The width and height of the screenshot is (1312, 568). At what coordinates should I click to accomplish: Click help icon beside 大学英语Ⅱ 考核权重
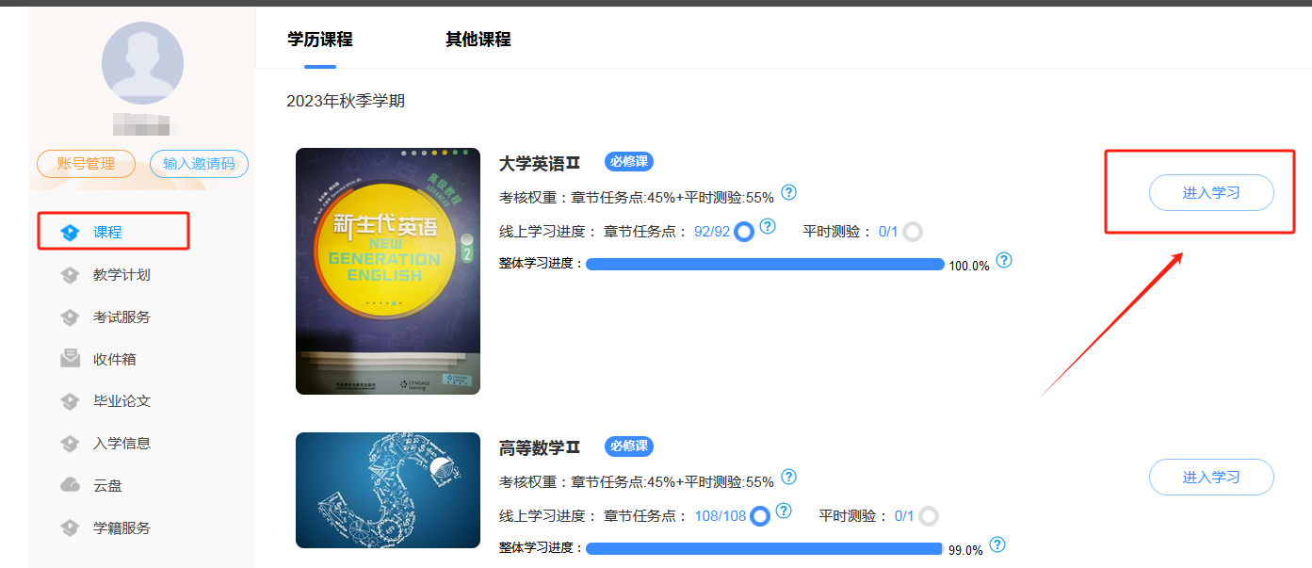(789, 193)
